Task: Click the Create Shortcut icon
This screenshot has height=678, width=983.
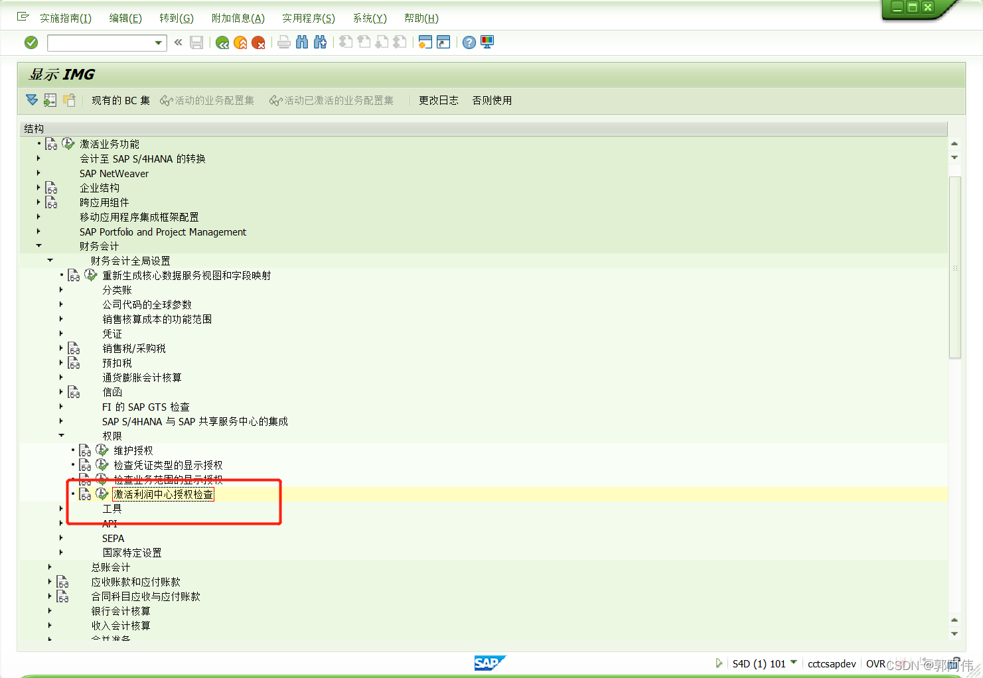Action: tap(443, 42)
